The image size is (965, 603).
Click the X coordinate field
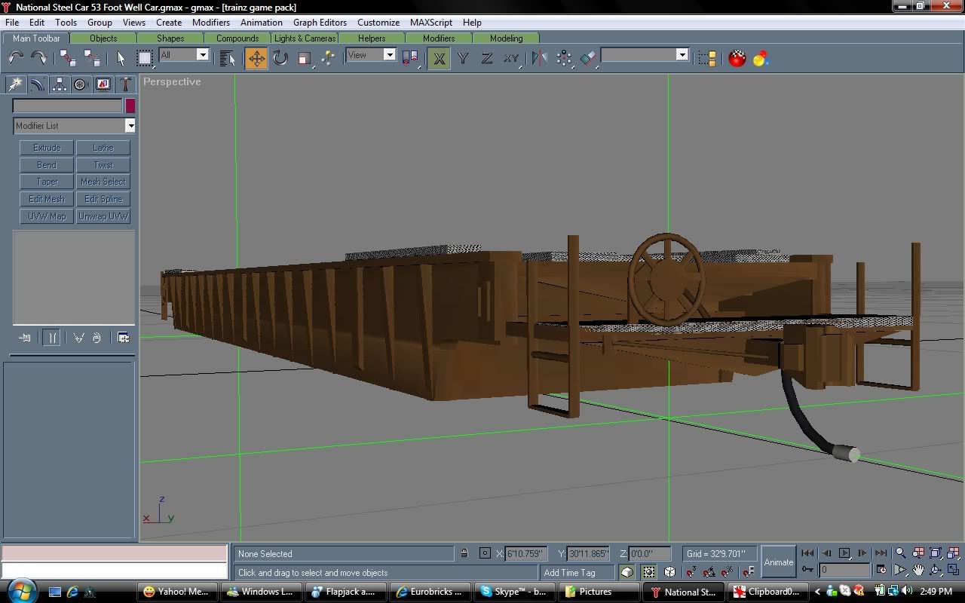(525, 553)
